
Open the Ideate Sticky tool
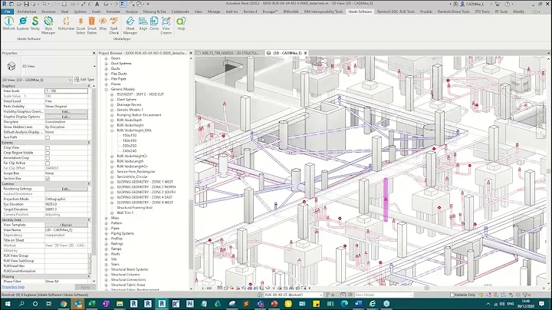[x=34, y=24]
